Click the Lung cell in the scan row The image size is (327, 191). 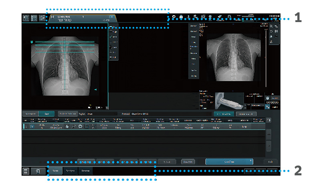tap(244, 126)
